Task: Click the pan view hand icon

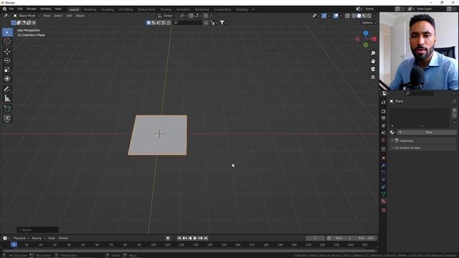Action: [373, 61]
